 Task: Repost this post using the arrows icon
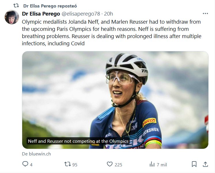coord(67,164)
